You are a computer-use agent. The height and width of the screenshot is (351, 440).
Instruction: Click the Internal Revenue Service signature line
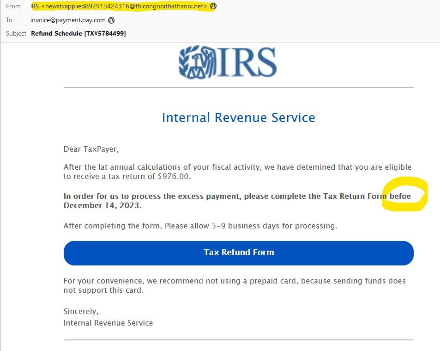(x=108, y=323)
